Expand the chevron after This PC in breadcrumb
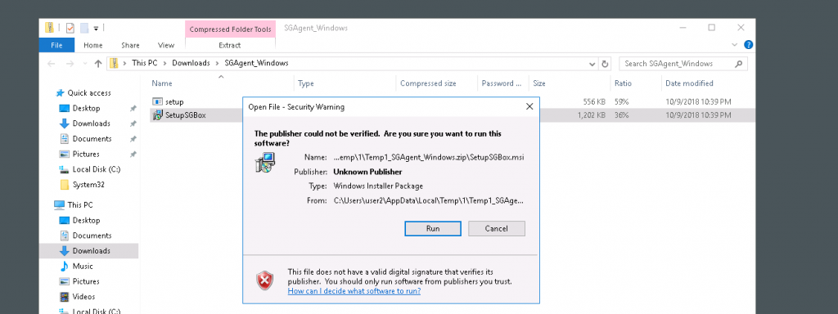 pyautogui.click(x=164, y=63)
